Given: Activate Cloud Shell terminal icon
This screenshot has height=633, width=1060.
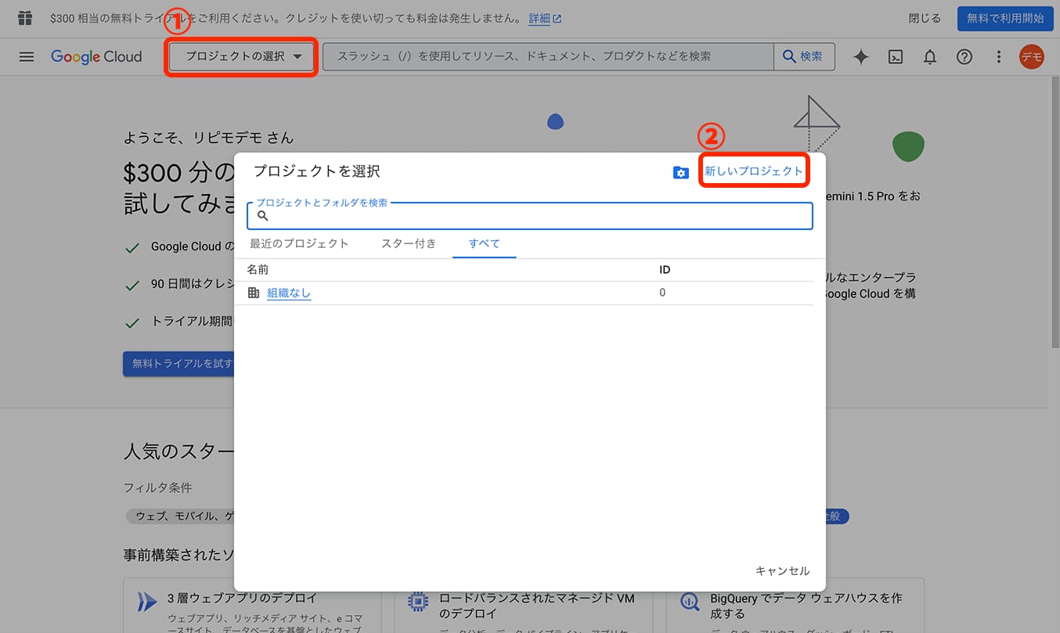Looking at the screenshot, I should [x=896, y=56].
